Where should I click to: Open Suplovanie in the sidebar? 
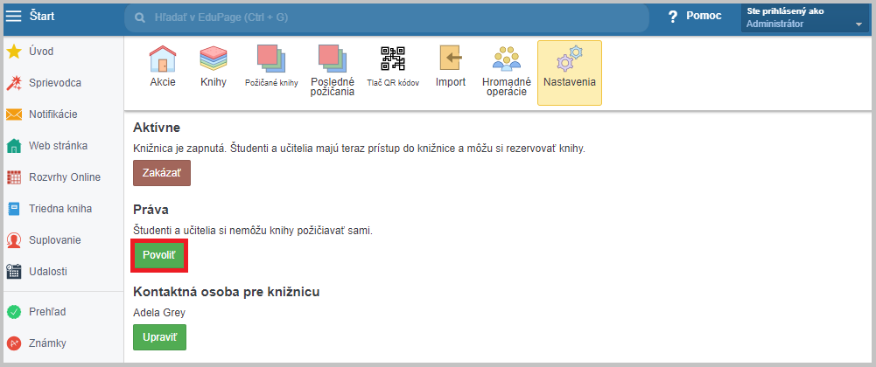click(55, 240)
